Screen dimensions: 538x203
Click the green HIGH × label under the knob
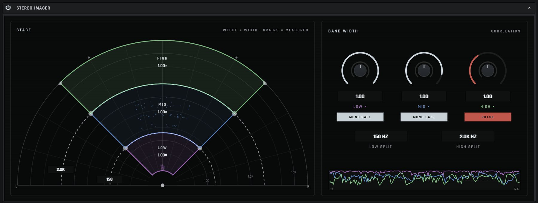click(x=487, y=107)
